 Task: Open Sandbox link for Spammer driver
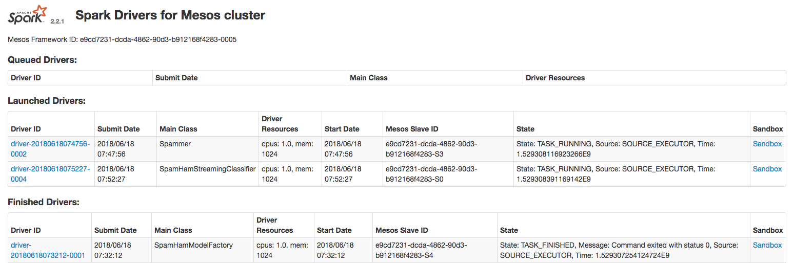point(767,144)
